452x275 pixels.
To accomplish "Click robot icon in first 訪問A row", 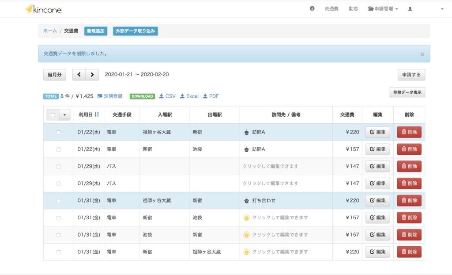I will point(246,132).
